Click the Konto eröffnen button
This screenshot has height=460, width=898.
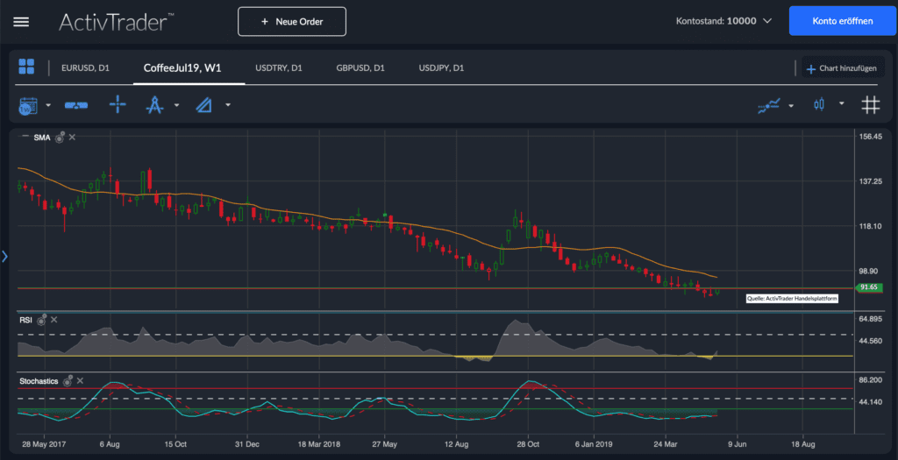(843, 21)
